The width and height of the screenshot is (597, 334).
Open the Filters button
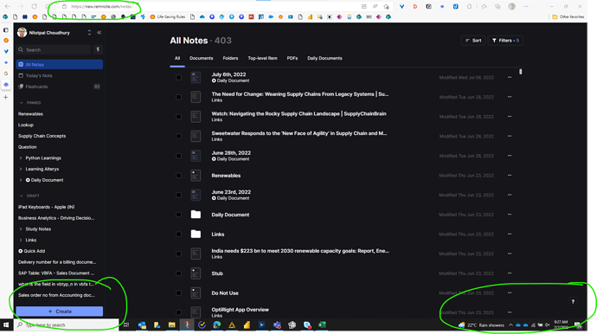pyautogui.click(x=505, y=41)
